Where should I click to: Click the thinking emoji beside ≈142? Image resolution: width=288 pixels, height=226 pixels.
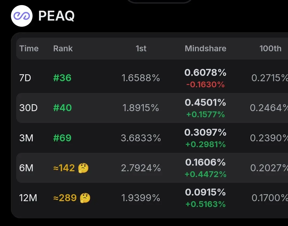pos(83,168)
